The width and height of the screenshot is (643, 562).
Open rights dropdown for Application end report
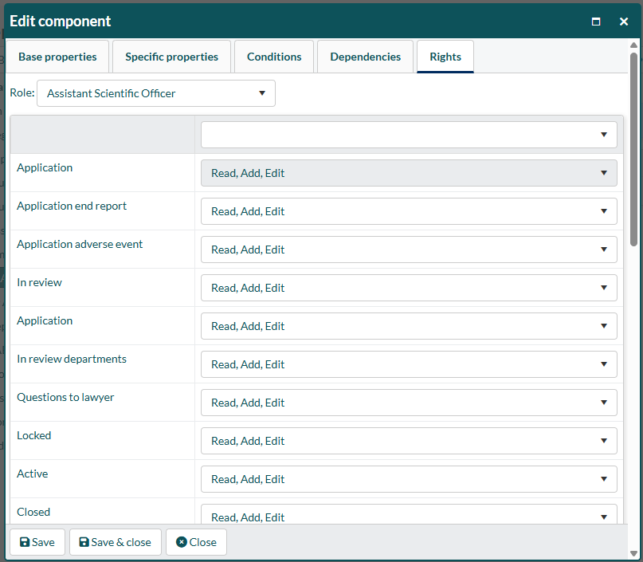pos(409,211)
